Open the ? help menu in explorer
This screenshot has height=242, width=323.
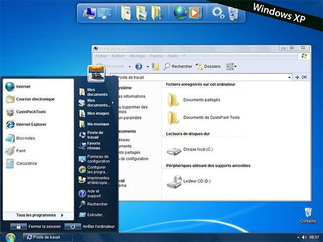(184, 56)
